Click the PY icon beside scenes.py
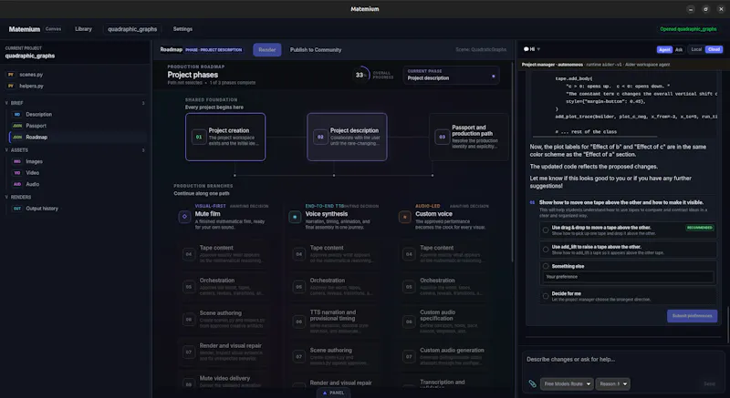Viewport: 730px width, 398px height. 11,75
